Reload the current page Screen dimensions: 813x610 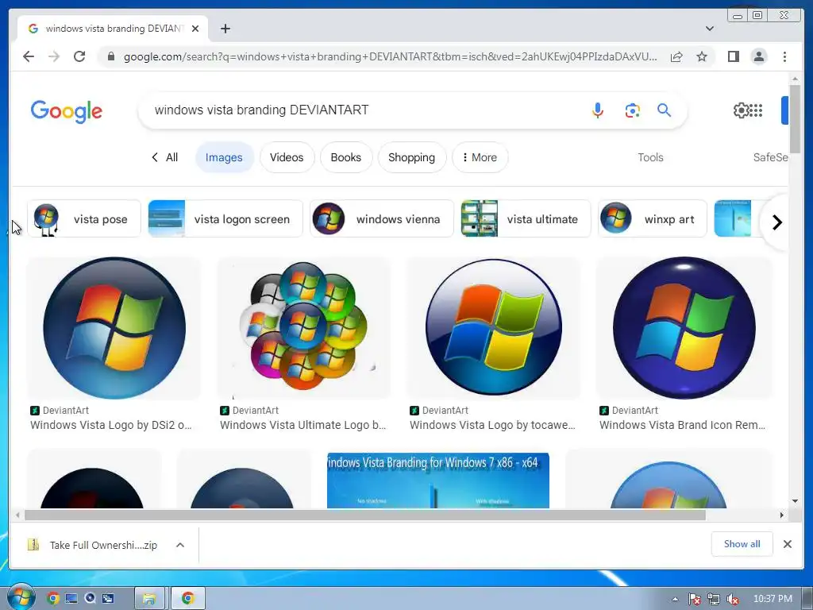tap(79, 56)
